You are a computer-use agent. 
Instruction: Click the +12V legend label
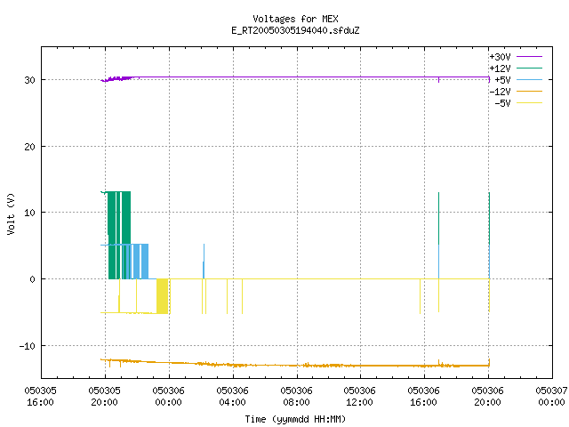click(500, 68)
